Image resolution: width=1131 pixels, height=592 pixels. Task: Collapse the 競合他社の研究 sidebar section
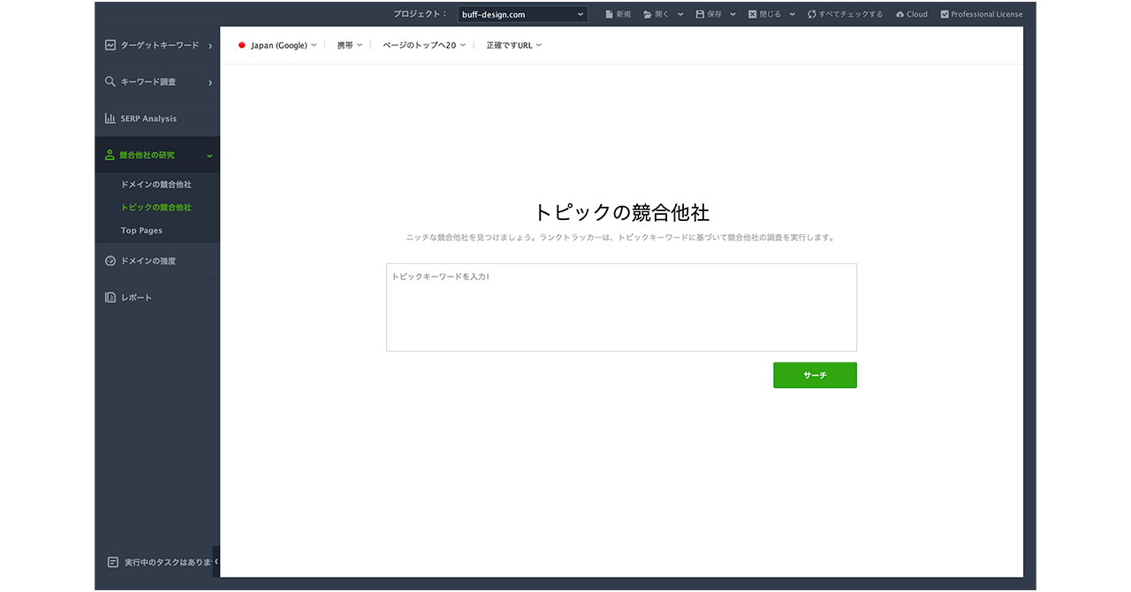[209, 156]
